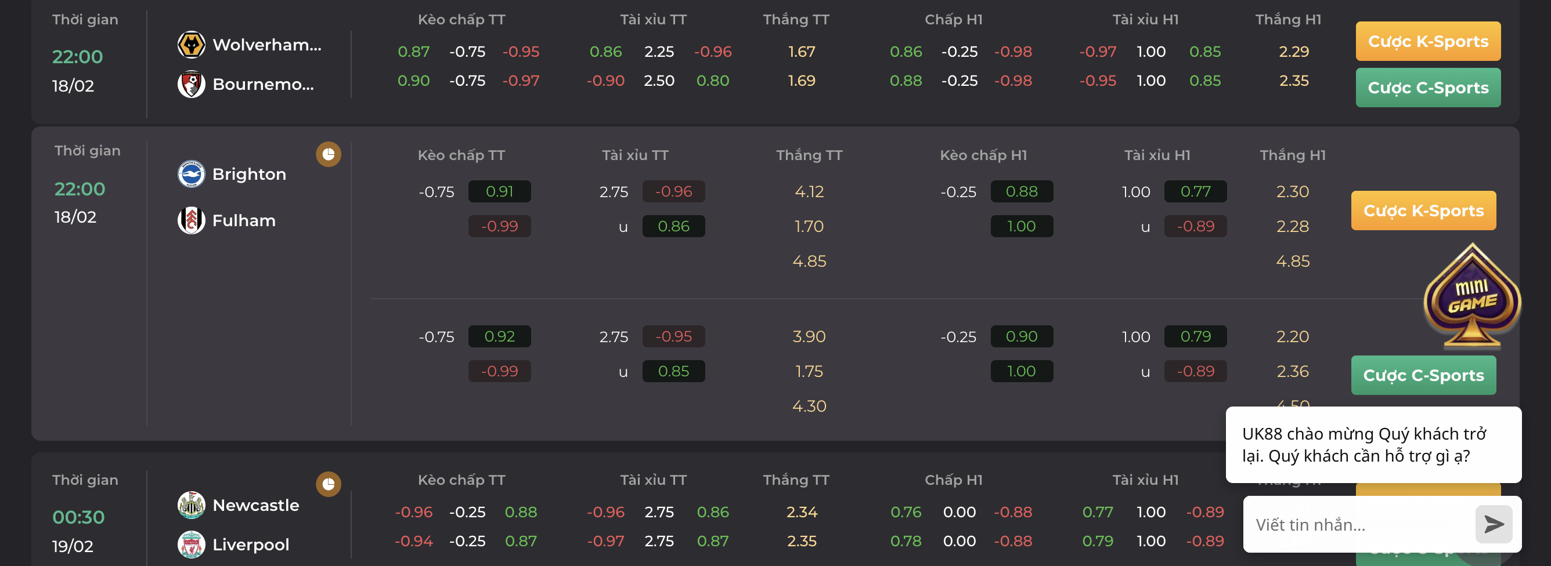Click Wolverhampton Thắng H1 odds 2.29
This screenshot has width=1551, height=566.
tap(1294, 52)
